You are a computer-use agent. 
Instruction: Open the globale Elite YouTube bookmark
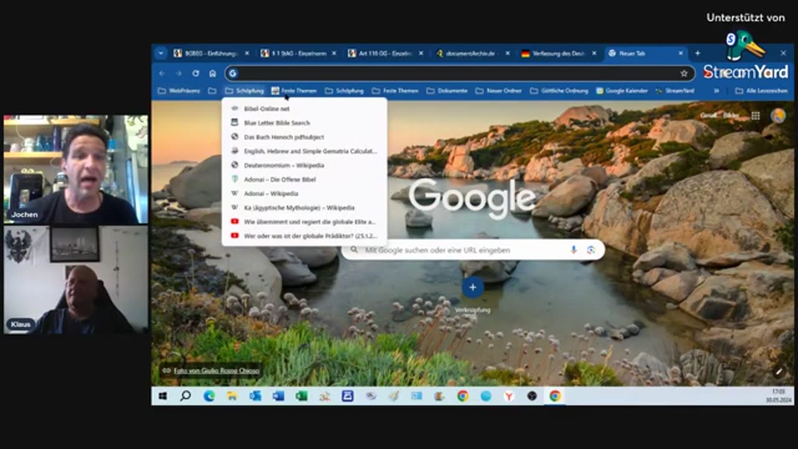pyautogui.click(x=304, y=221)
